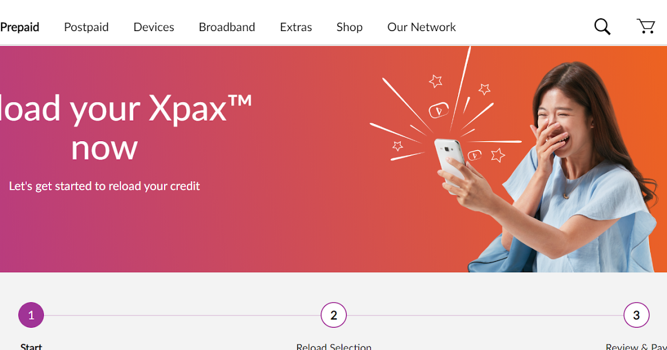
Task: Click the Review & Pay step label
Action: pyautogui.click(x=636, y=346)
